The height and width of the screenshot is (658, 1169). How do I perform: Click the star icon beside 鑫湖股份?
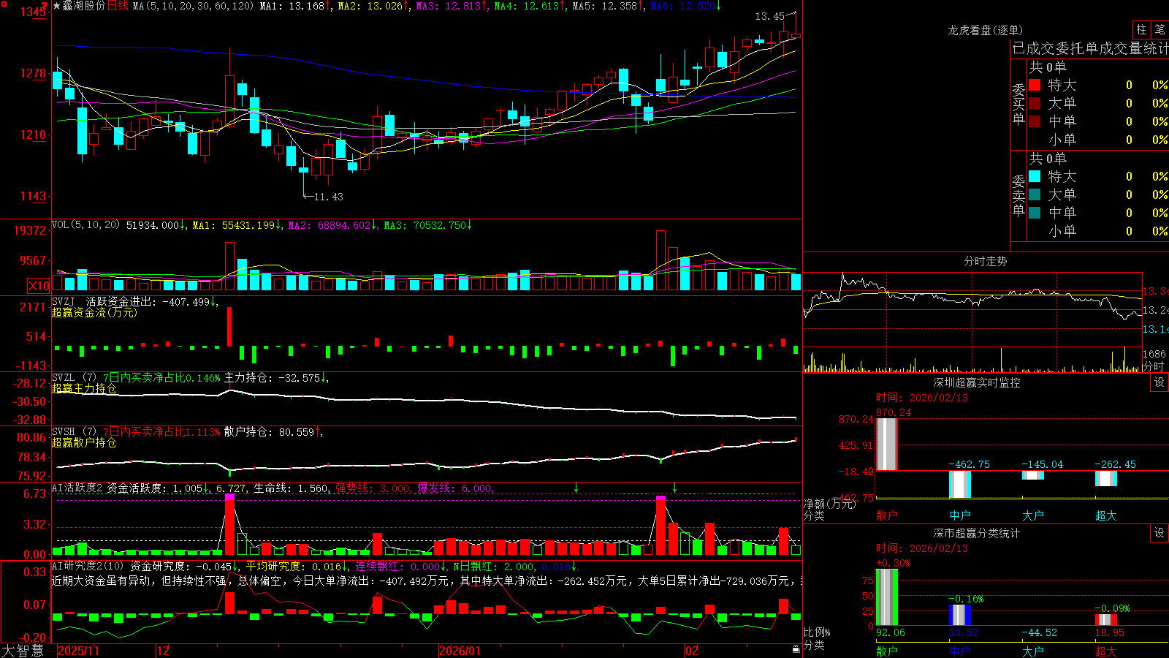pyautogui.click(x=56, y=6)
